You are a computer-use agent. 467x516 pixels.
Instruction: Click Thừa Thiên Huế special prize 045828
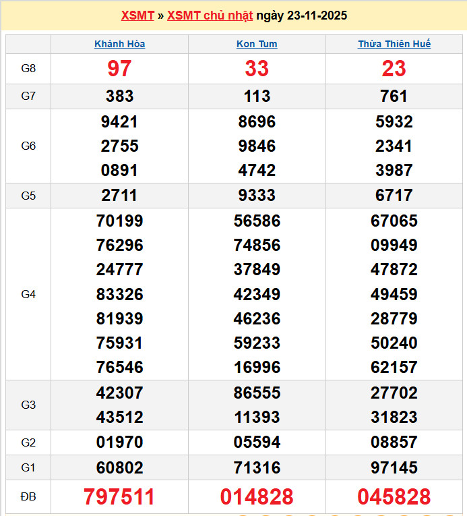point(394,497)
